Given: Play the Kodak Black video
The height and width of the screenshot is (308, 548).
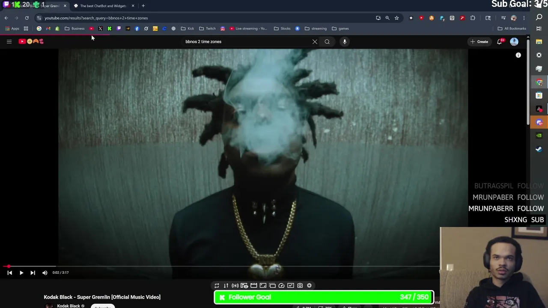Looking at the screenshot, I should tap(21, 272).
